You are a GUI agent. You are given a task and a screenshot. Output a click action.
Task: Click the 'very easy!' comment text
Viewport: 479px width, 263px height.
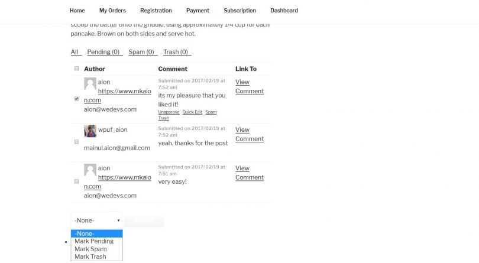172,181
